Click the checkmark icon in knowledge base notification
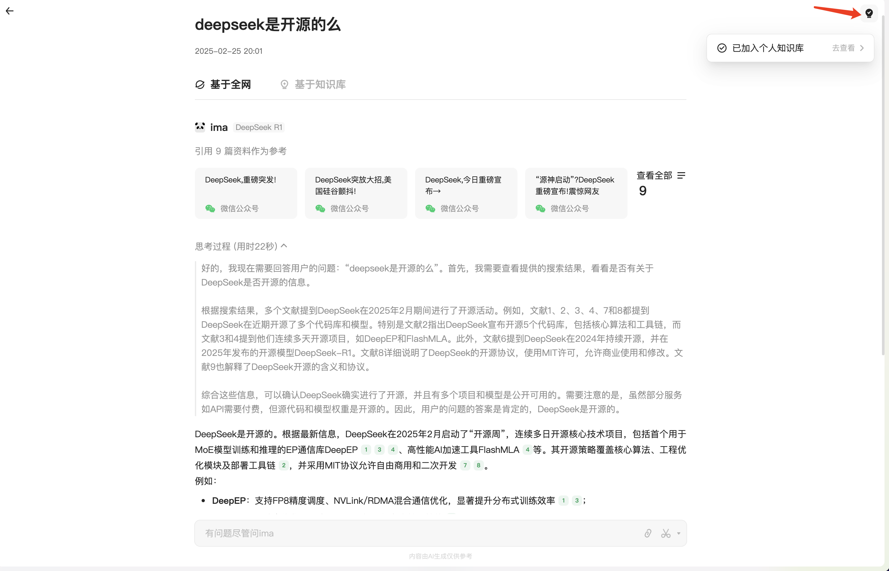The height and width of the screenshot is (571, 889). (721, 48)
